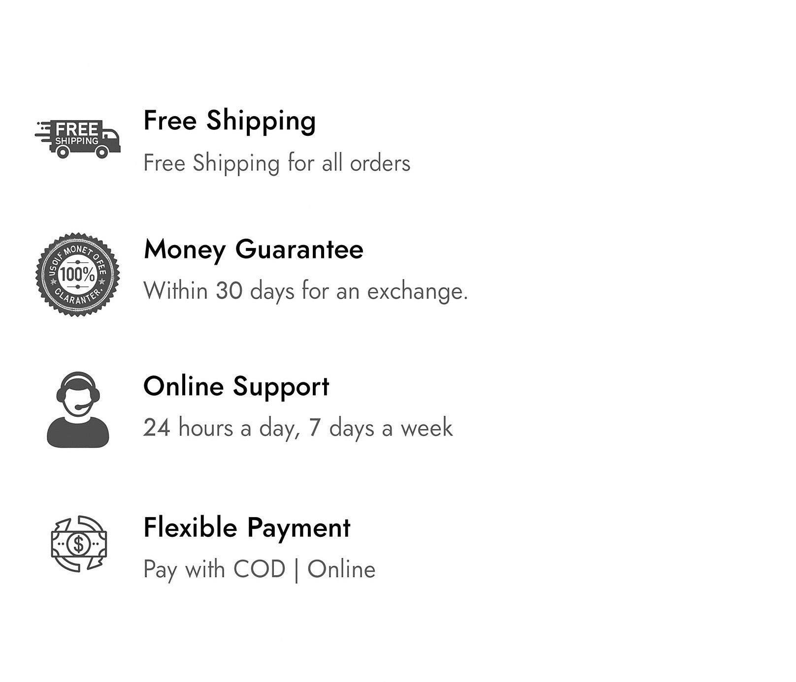Open the Online Support heading
This screenshot has height=682, width=796.
(236, 387)
